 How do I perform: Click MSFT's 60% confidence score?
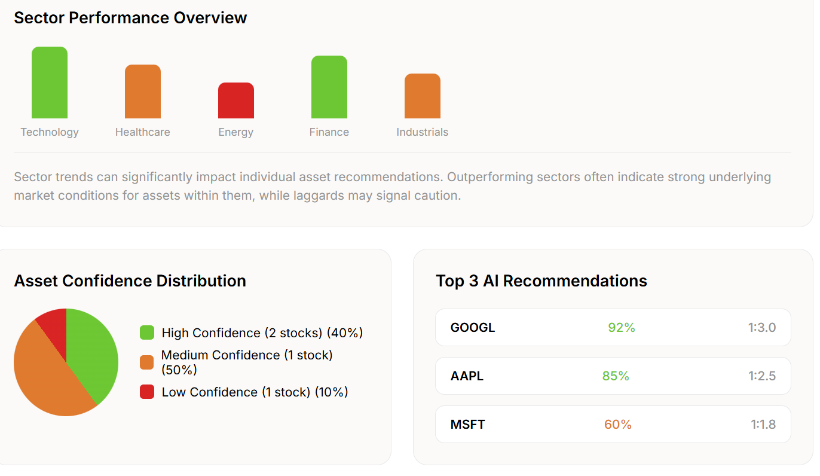point(618,425)
